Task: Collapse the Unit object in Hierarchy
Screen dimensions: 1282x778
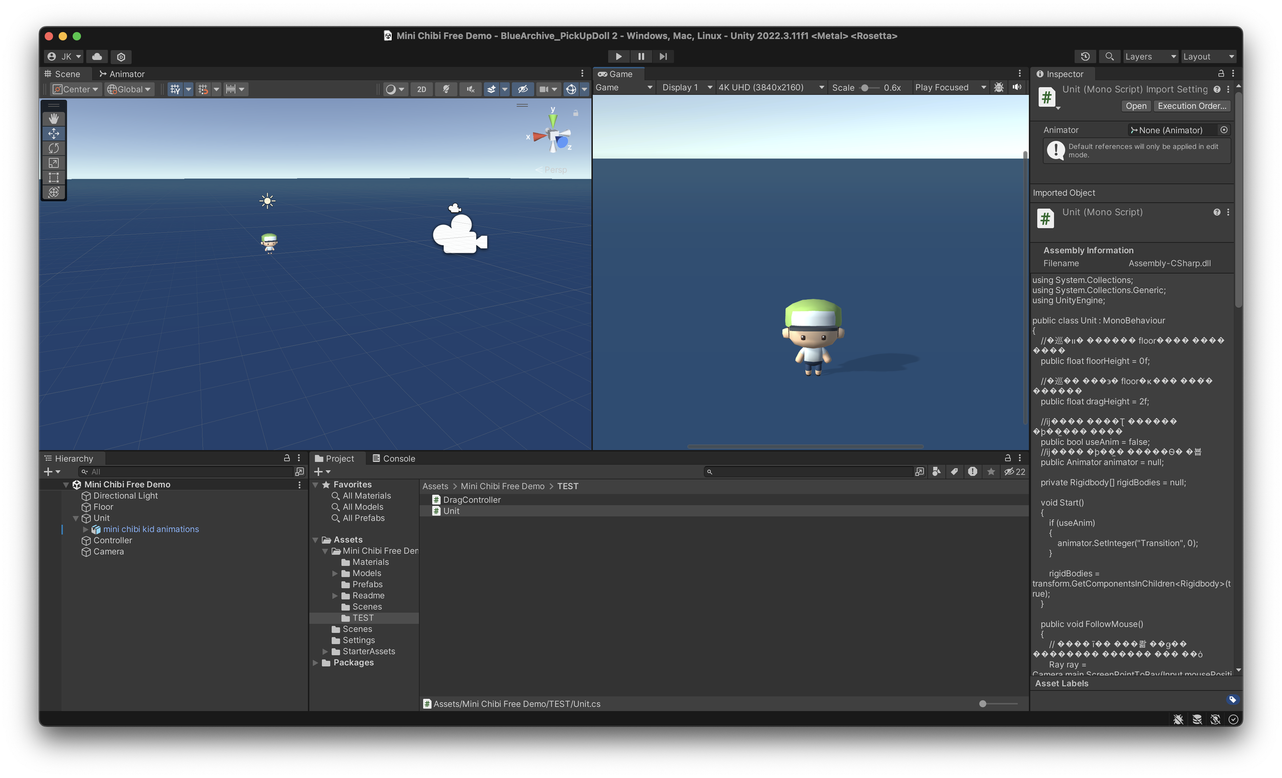Action: pos(75,518)
